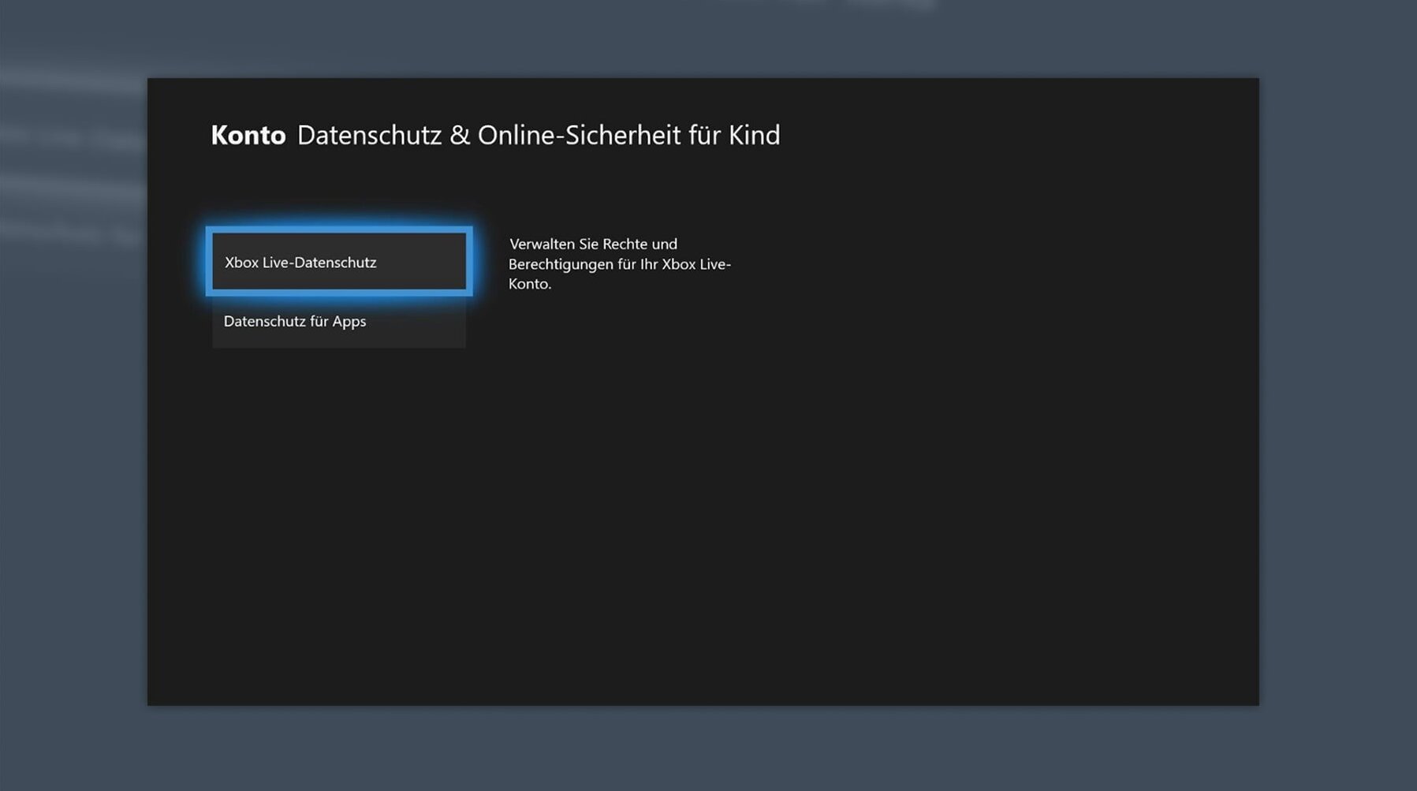Click the word Datenschutz in the header title

369,136
